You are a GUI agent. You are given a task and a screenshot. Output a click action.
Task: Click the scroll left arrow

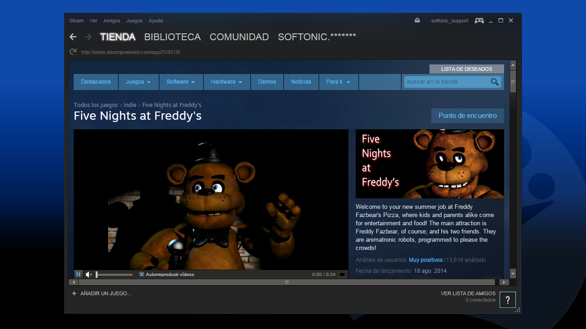[74, 282]
